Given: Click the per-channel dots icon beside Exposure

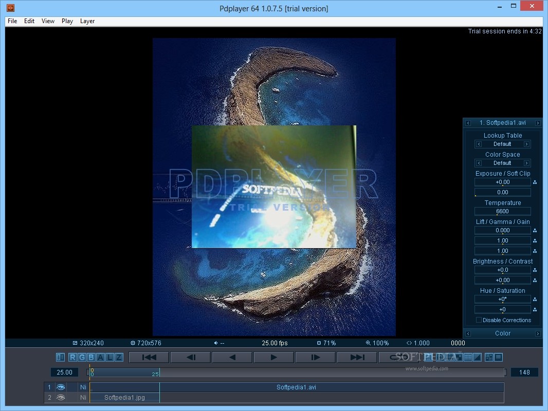Looking at the screenshot, I should [535, 182].
